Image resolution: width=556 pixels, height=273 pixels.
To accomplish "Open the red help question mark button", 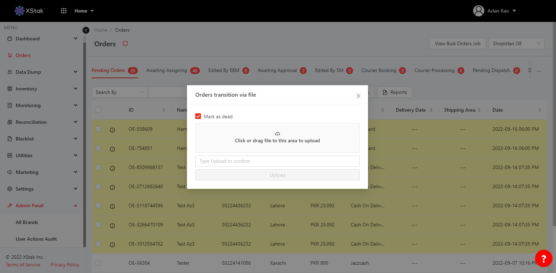I will click(x=543, y=258).
